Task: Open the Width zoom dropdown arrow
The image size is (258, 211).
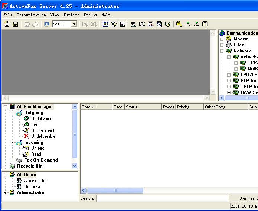Action: (x=74, y=24)
